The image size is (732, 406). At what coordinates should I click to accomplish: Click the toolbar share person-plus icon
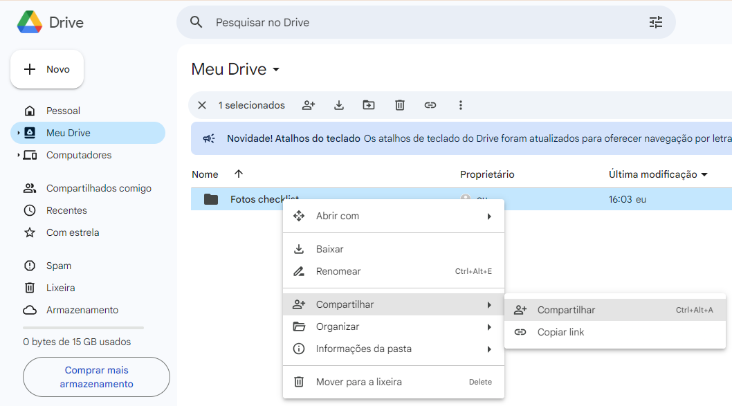tap(309, 105)
